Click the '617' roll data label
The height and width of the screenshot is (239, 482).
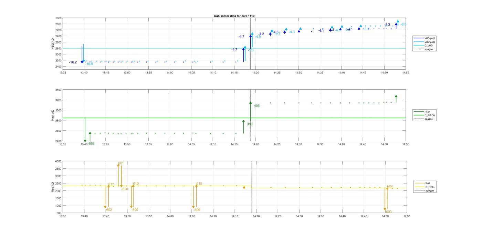111,185
